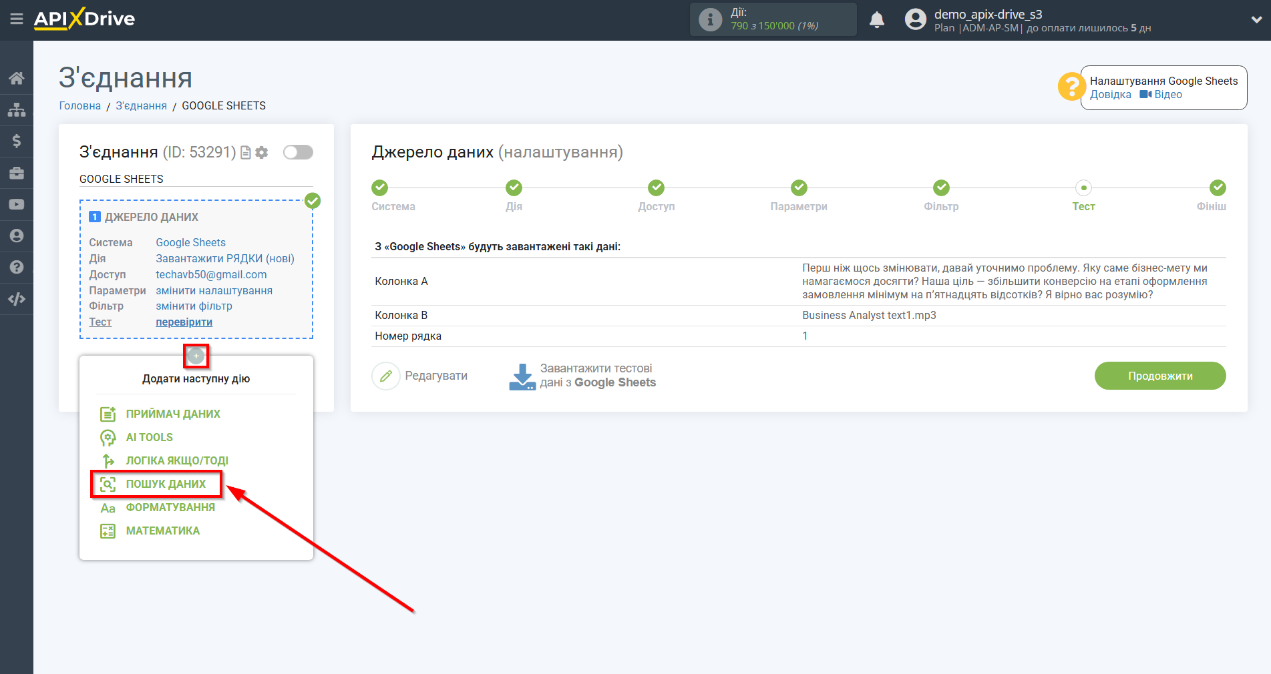
Task: Open the home icon in sidebar
Action: pyautogui.click(x=17, y=78)
